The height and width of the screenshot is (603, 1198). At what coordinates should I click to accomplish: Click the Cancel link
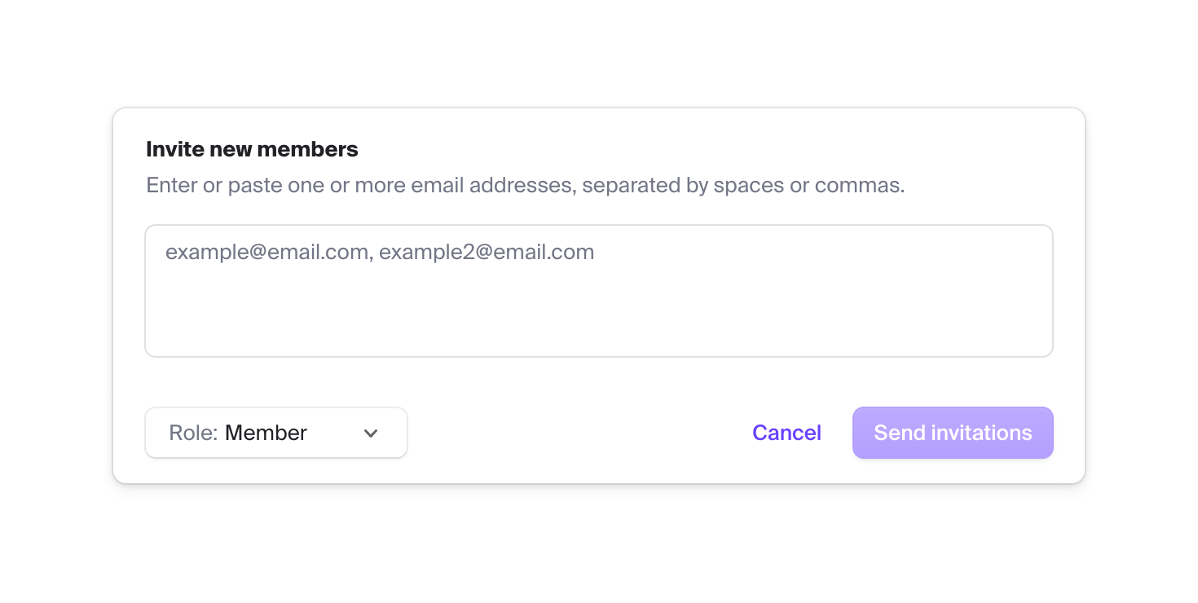[786, 433]
